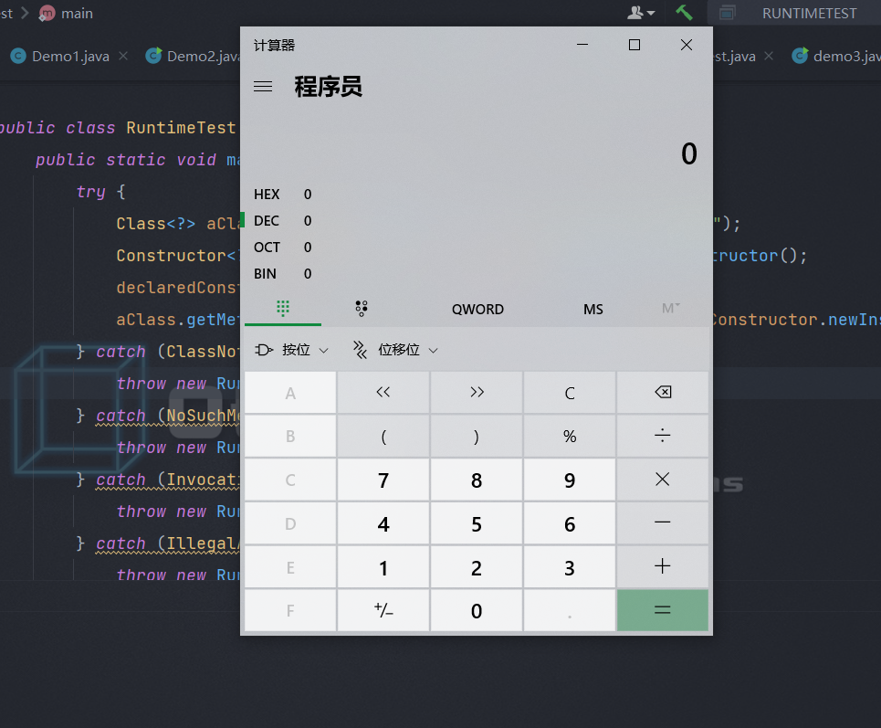Click the hex D key
The image size is (881, 728).
click(290, 523)
